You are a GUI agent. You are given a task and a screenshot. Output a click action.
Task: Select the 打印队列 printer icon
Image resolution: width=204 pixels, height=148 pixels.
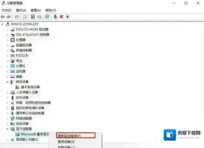[13, 56]
